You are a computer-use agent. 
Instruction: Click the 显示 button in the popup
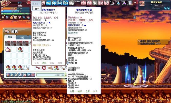(x=37, y=8)
